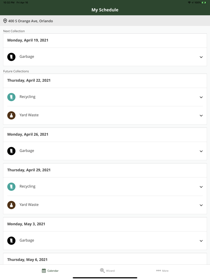Expand Garbage chevron for April 26
The image size is (210, 280).
tap(201, 151)
